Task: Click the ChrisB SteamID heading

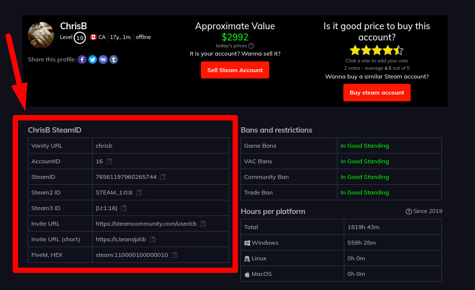Action: (x=55, y=130)
